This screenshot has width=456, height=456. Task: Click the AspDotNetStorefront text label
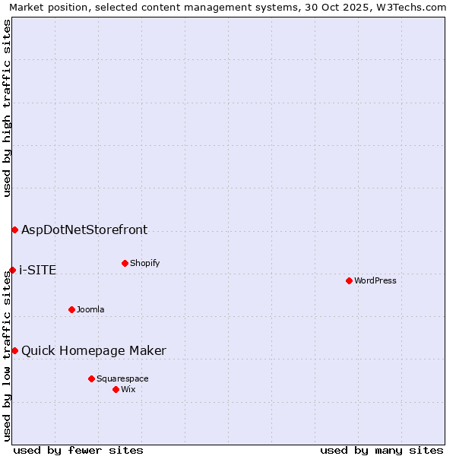tap(84, 230)
